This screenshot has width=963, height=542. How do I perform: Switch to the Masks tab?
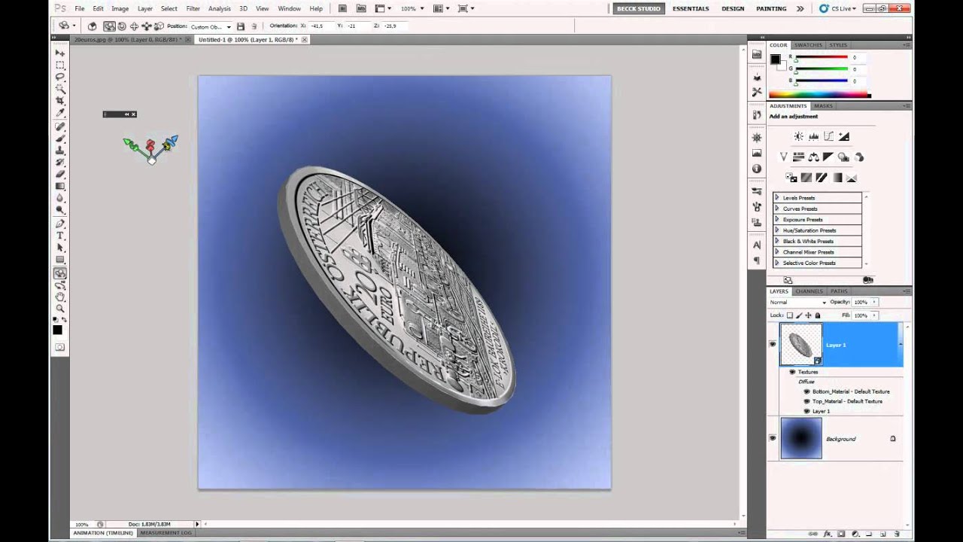823,106
